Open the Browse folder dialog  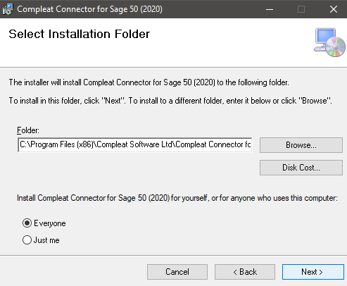click(301, 145)
